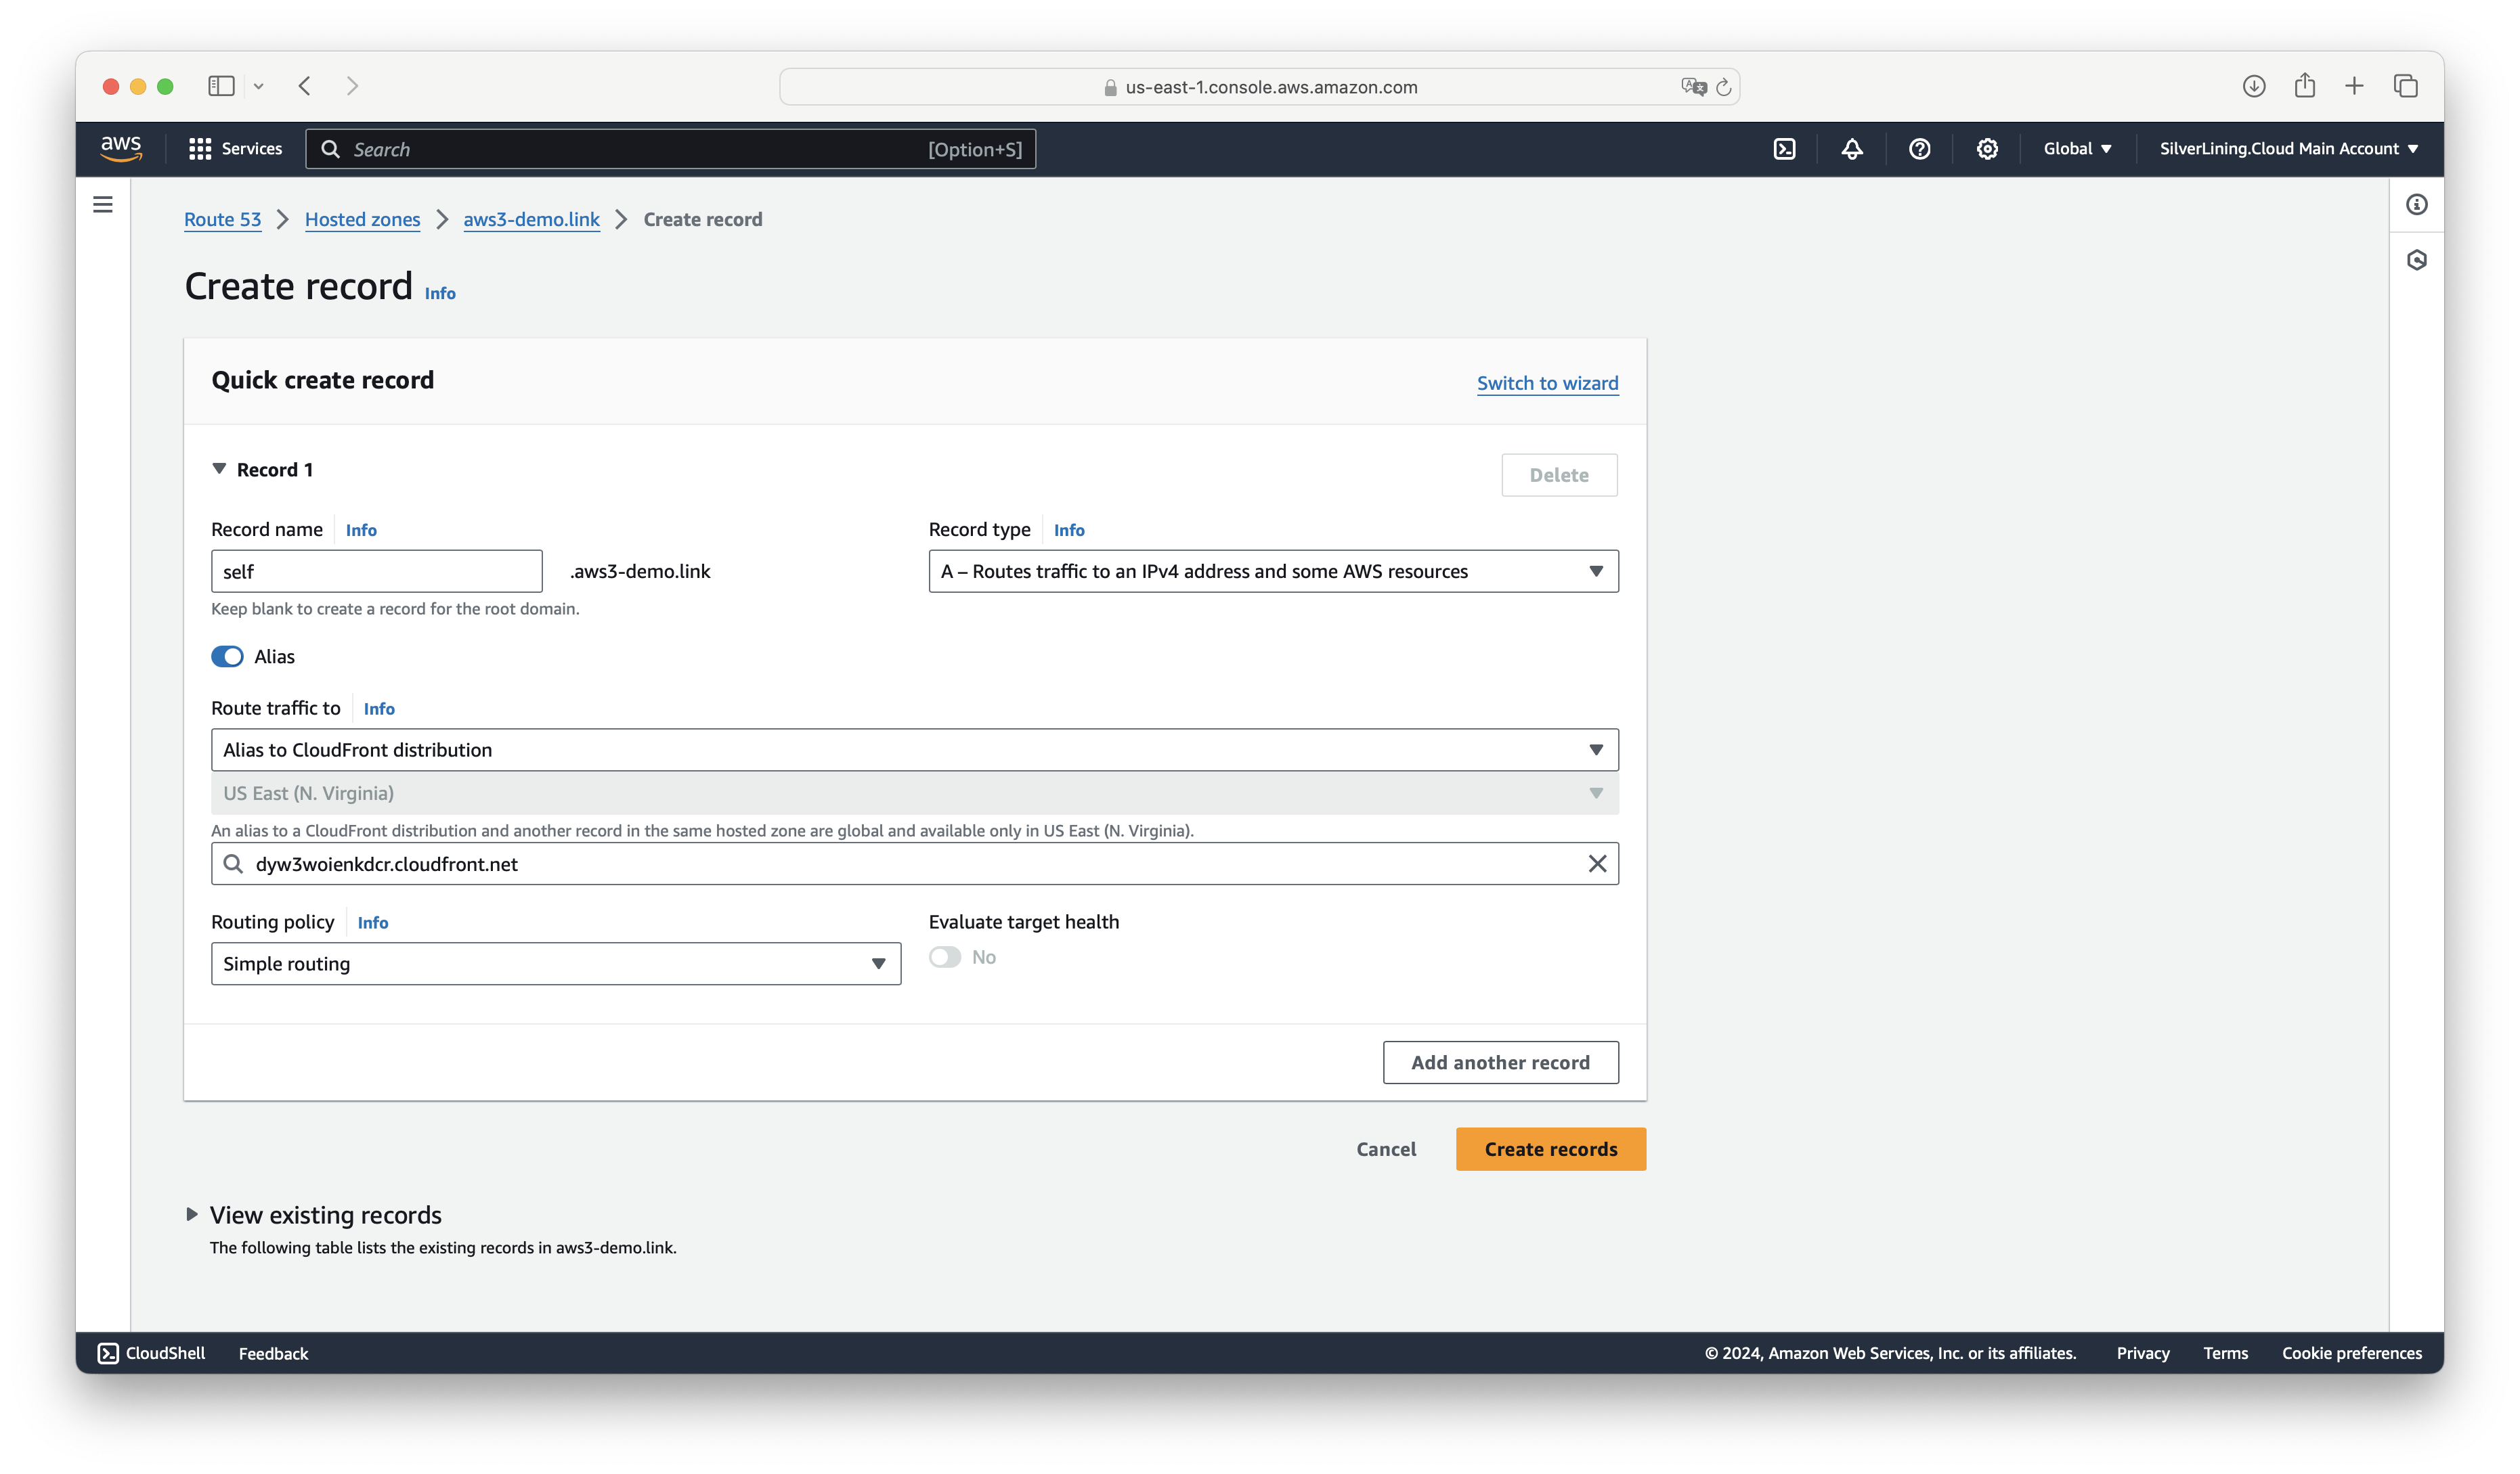Open the Record type dropdown
This screenshot has width=2520, height=1474.
point(1272,572)
